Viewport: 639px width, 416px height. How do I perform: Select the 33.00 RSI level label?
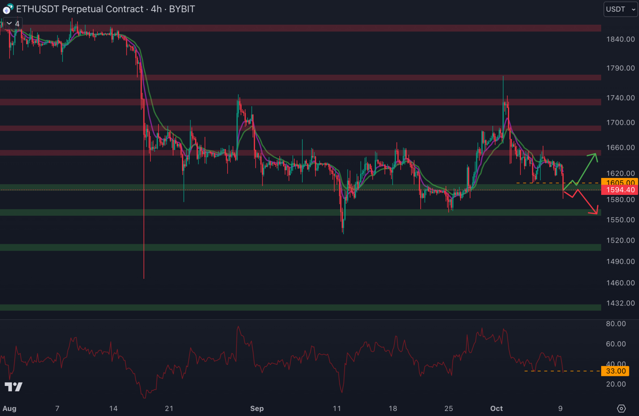point(615,371)
